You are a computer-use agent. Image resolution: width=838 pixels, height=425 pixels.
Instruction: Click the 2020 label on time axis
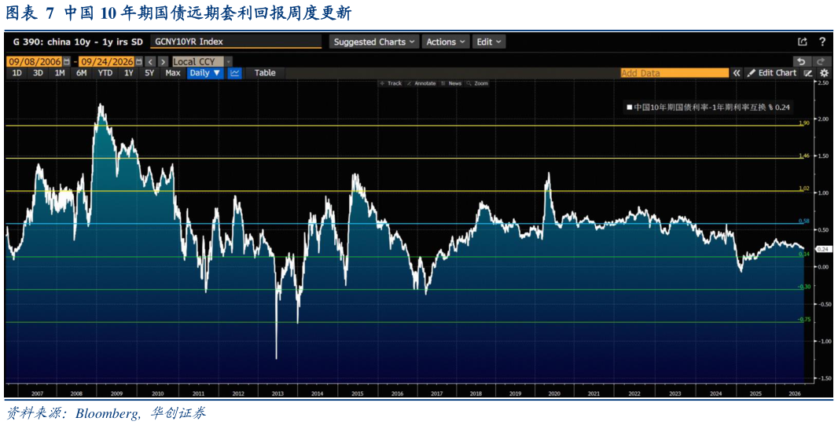(x=554, y=393)
